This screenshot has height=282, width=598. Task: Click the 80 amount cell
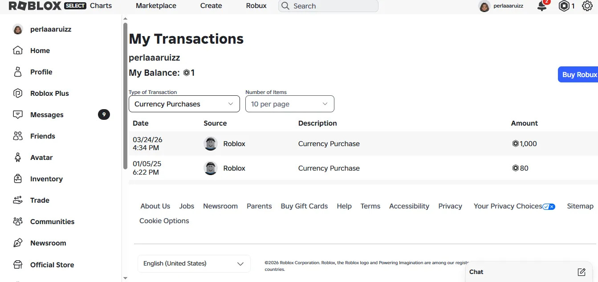pyautogui.click(x=521, y=168)
